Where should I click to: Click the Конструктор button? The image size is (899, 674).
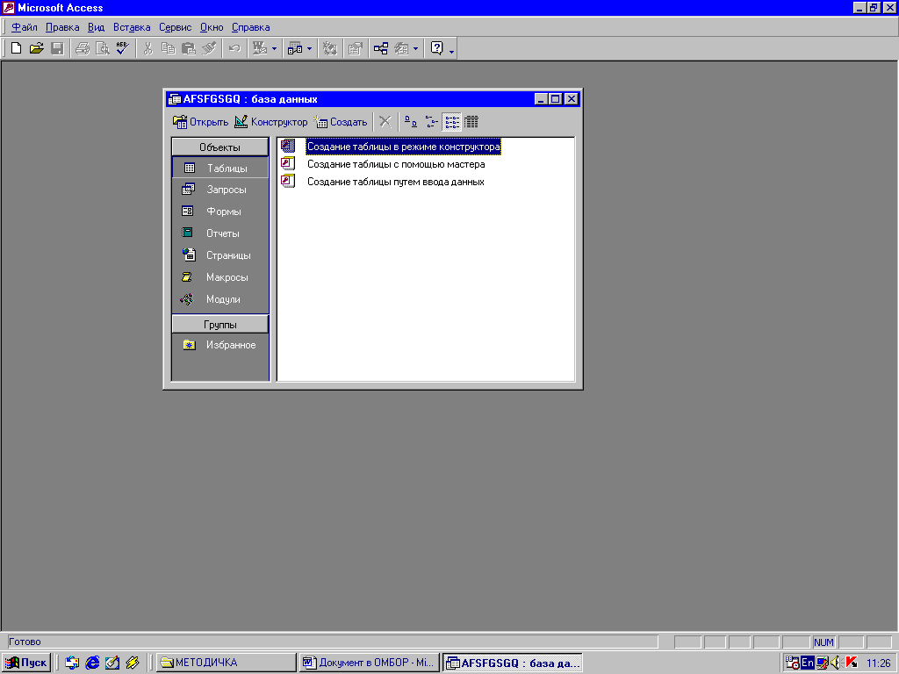pyautogui.click(x=271, y=121)
